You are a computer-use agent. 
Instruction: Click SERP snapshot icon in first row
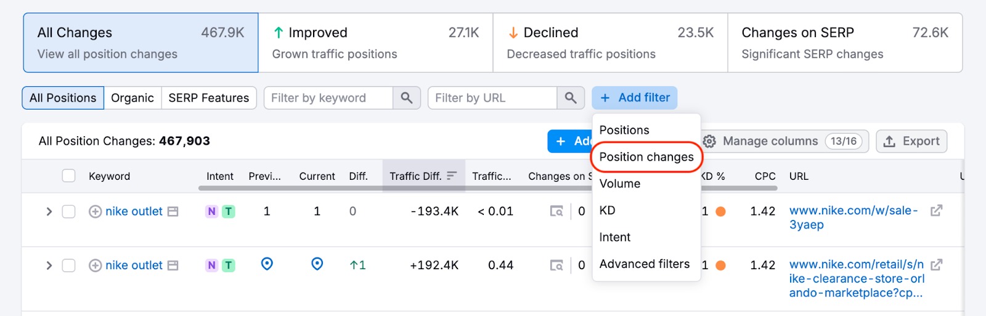pyautogui.click(x=556, y=211)
